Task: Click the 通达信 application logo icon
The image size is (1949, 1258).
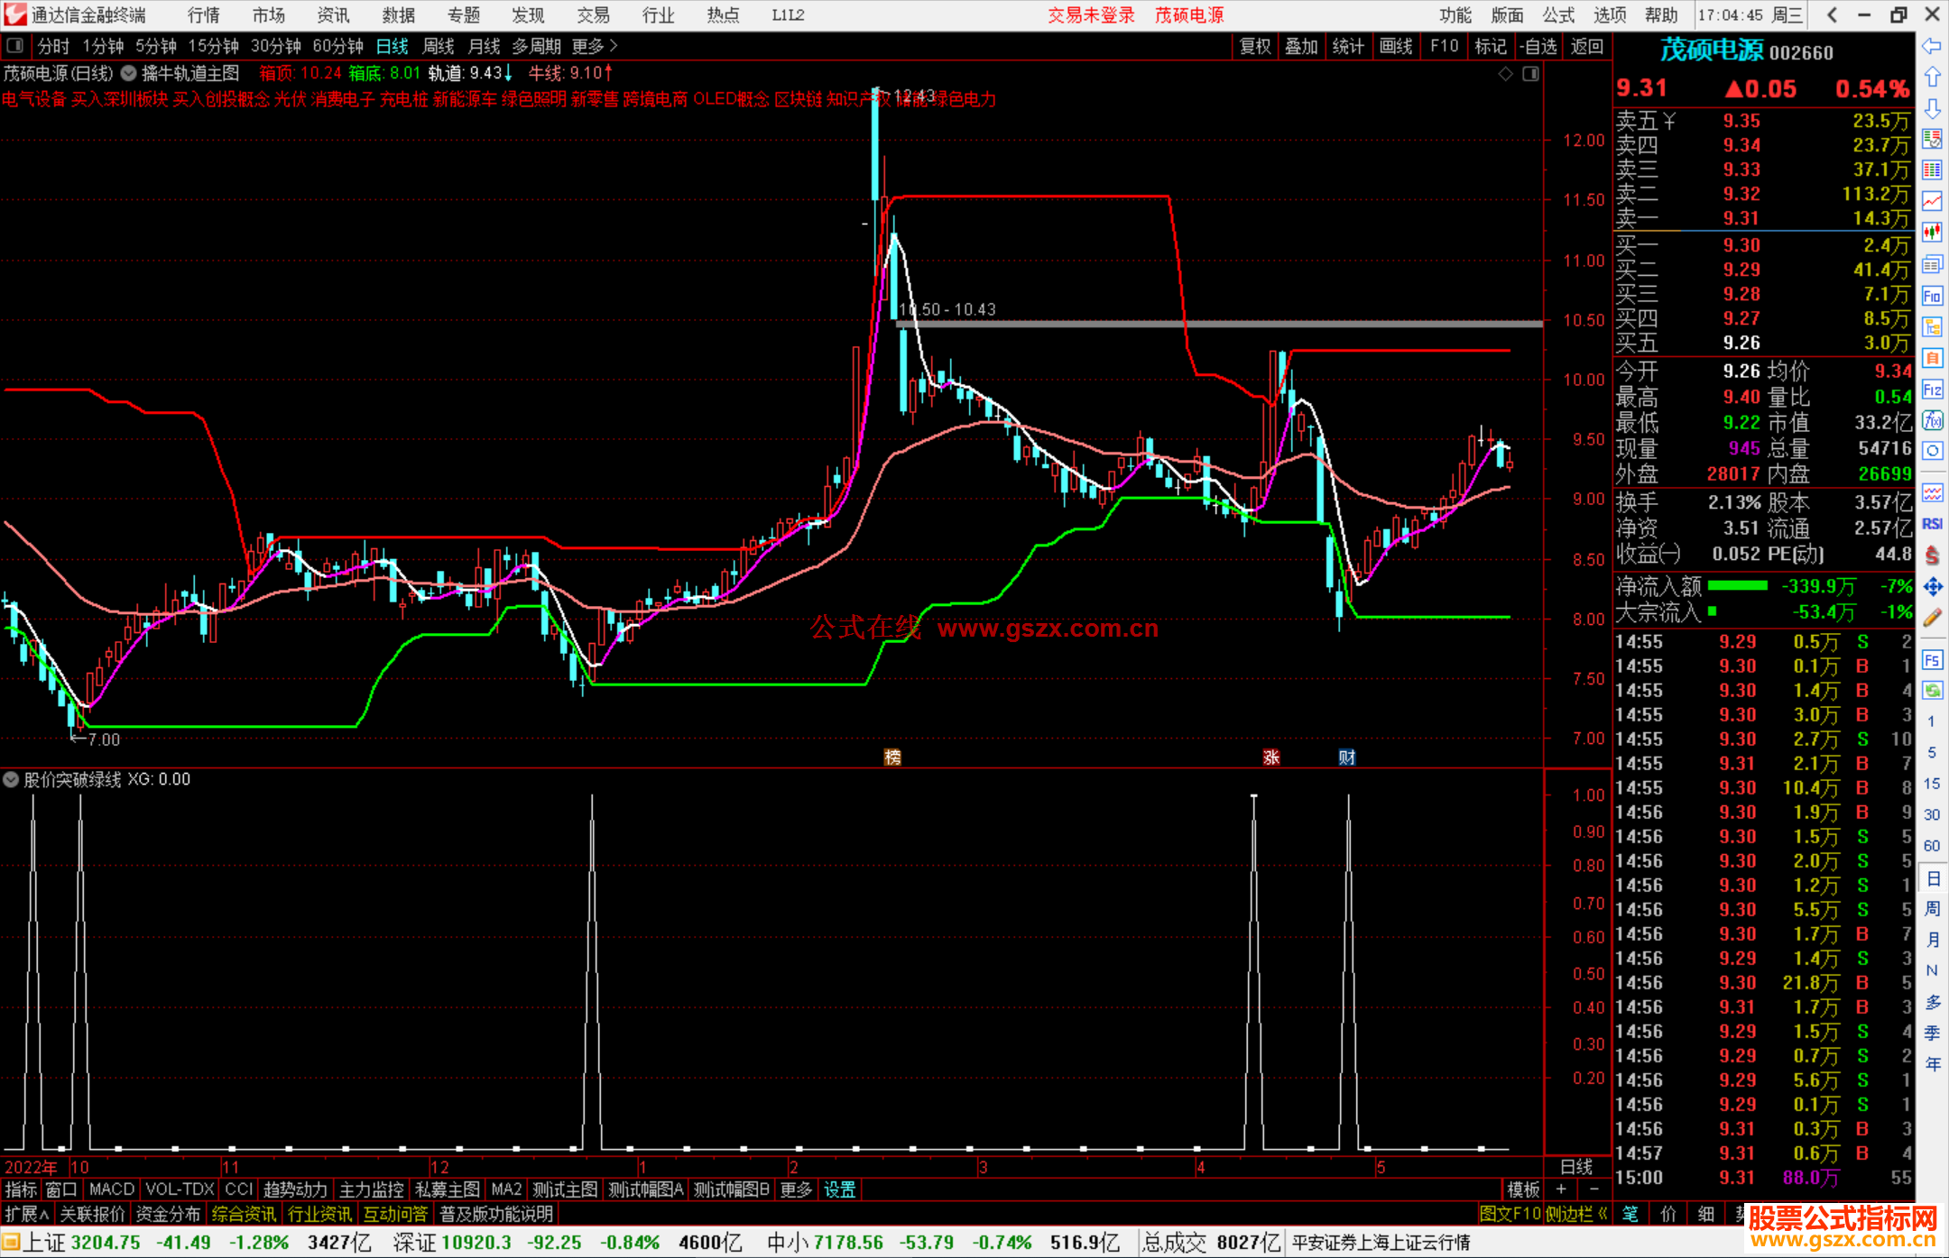Action: tap(15, 14)
